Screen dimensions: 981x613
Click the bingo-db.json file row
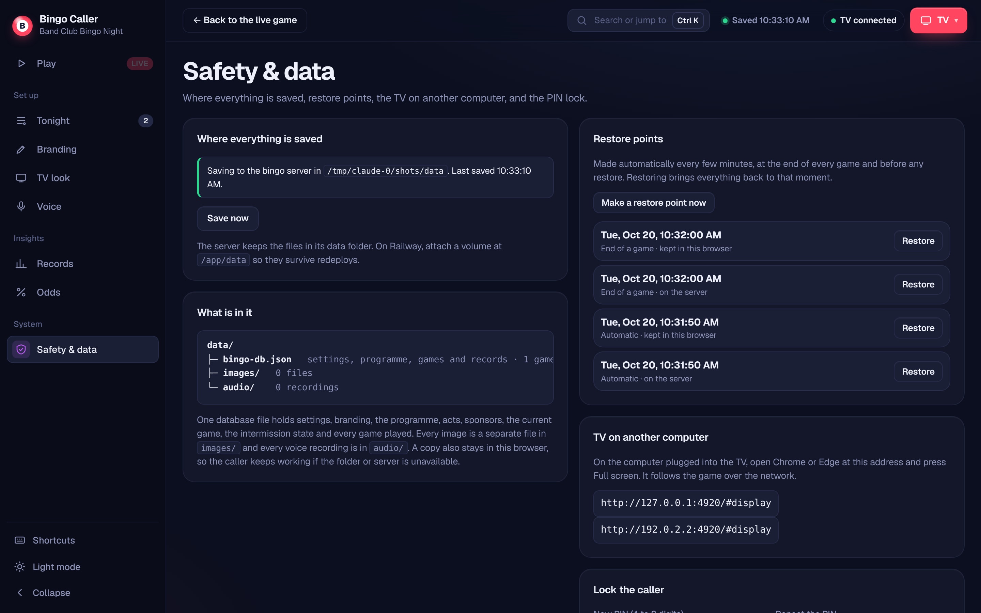(x=380, y=359)
